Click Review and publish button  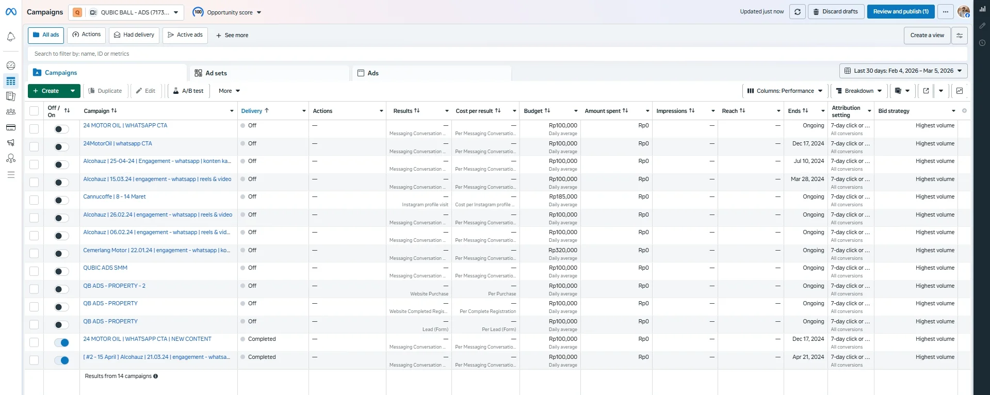click(x=900, y=12)
